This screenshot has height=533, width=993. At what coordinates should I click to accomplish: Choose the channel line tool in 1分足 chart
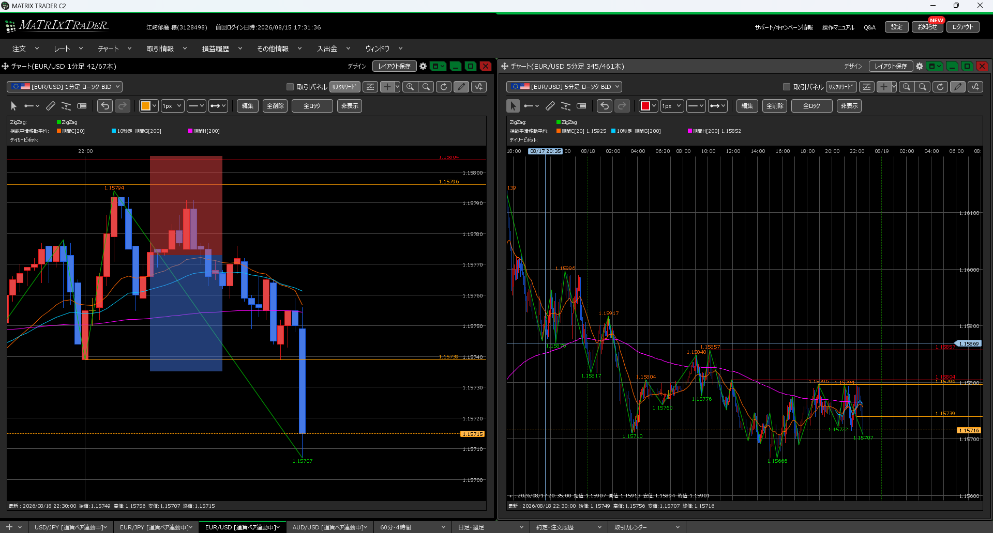click(x=66, y=106)
